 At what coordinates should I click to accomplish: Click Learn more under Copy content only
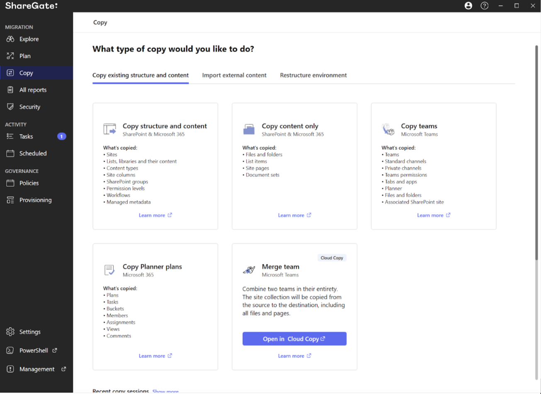(x=294, y=215)
